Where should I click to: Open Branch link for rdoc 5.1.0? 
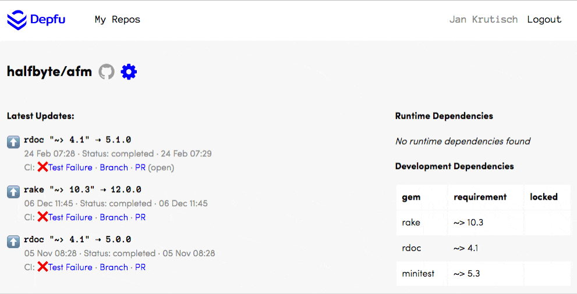[114, 167]
